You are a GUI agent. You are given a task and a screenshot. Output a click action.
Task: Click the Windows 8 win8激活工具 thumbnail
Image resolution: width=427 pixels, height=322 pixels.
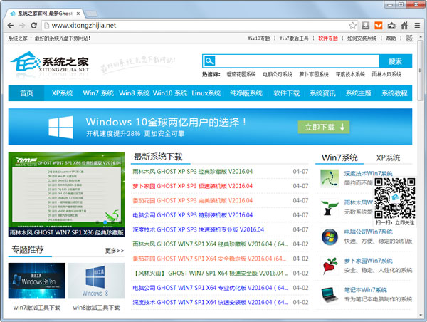[x=96, y=281]
